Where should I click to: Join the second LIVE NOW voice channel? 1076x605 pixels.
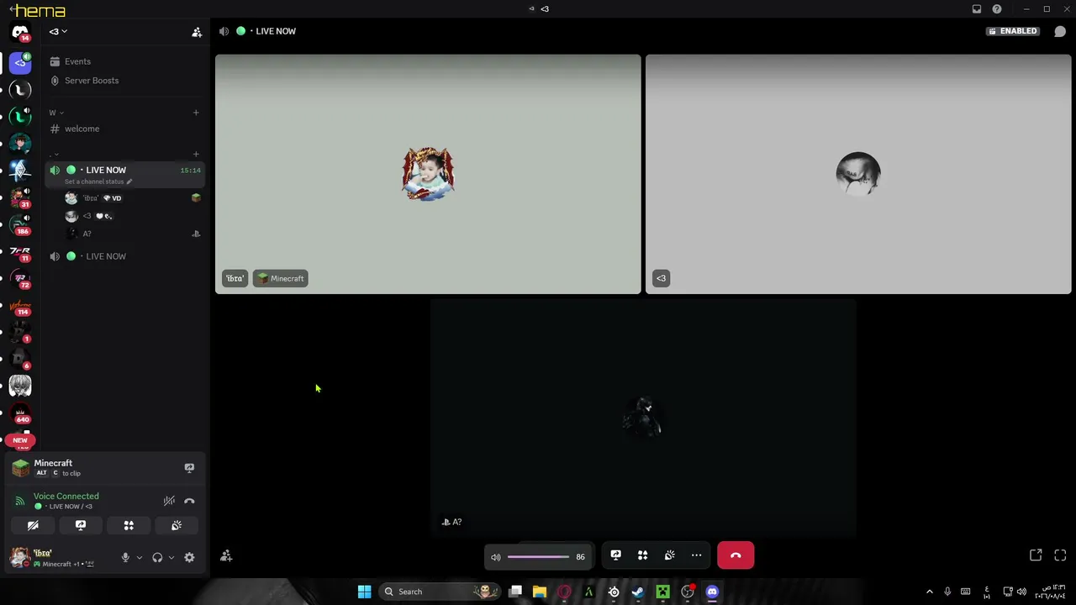tap(126, 256)
